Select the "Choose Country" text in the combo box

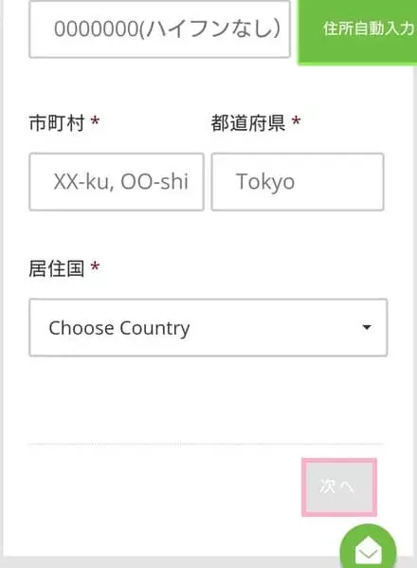pyautogui.click(x=119, y=328)
